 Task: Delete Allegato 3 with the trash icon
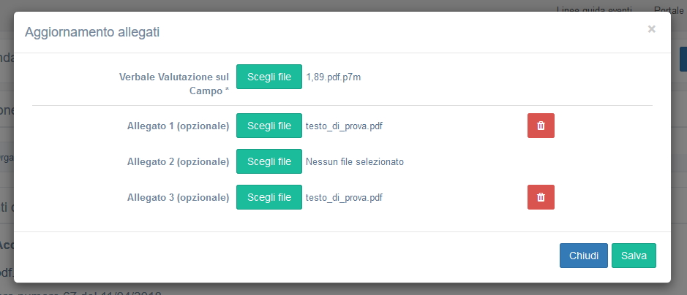click(541, 197)
